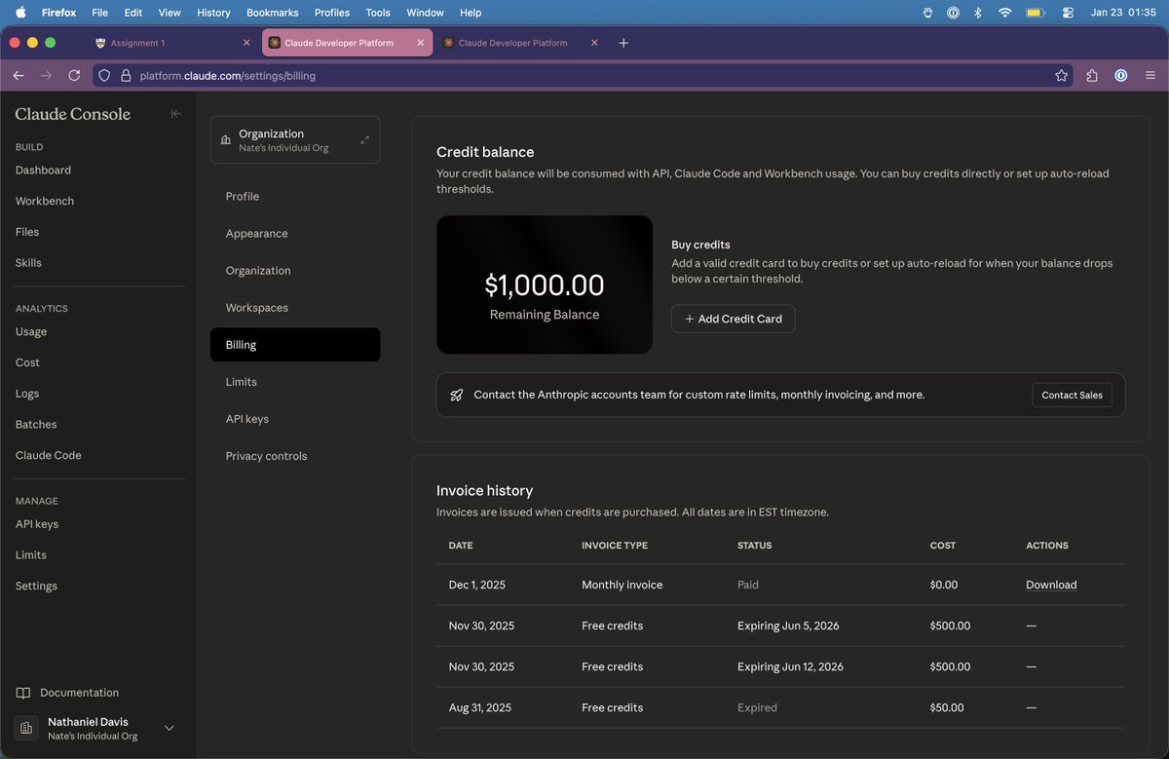Click the "$50.00" cost cell
Viewport: 1169px width, 759px height.
click(x=947, y=707)
